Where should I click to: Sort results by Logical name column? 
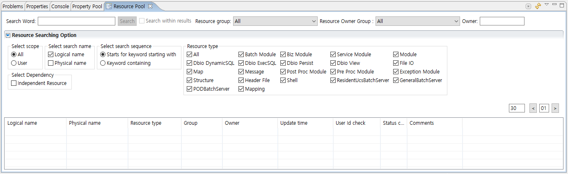[x=35, y=123]
